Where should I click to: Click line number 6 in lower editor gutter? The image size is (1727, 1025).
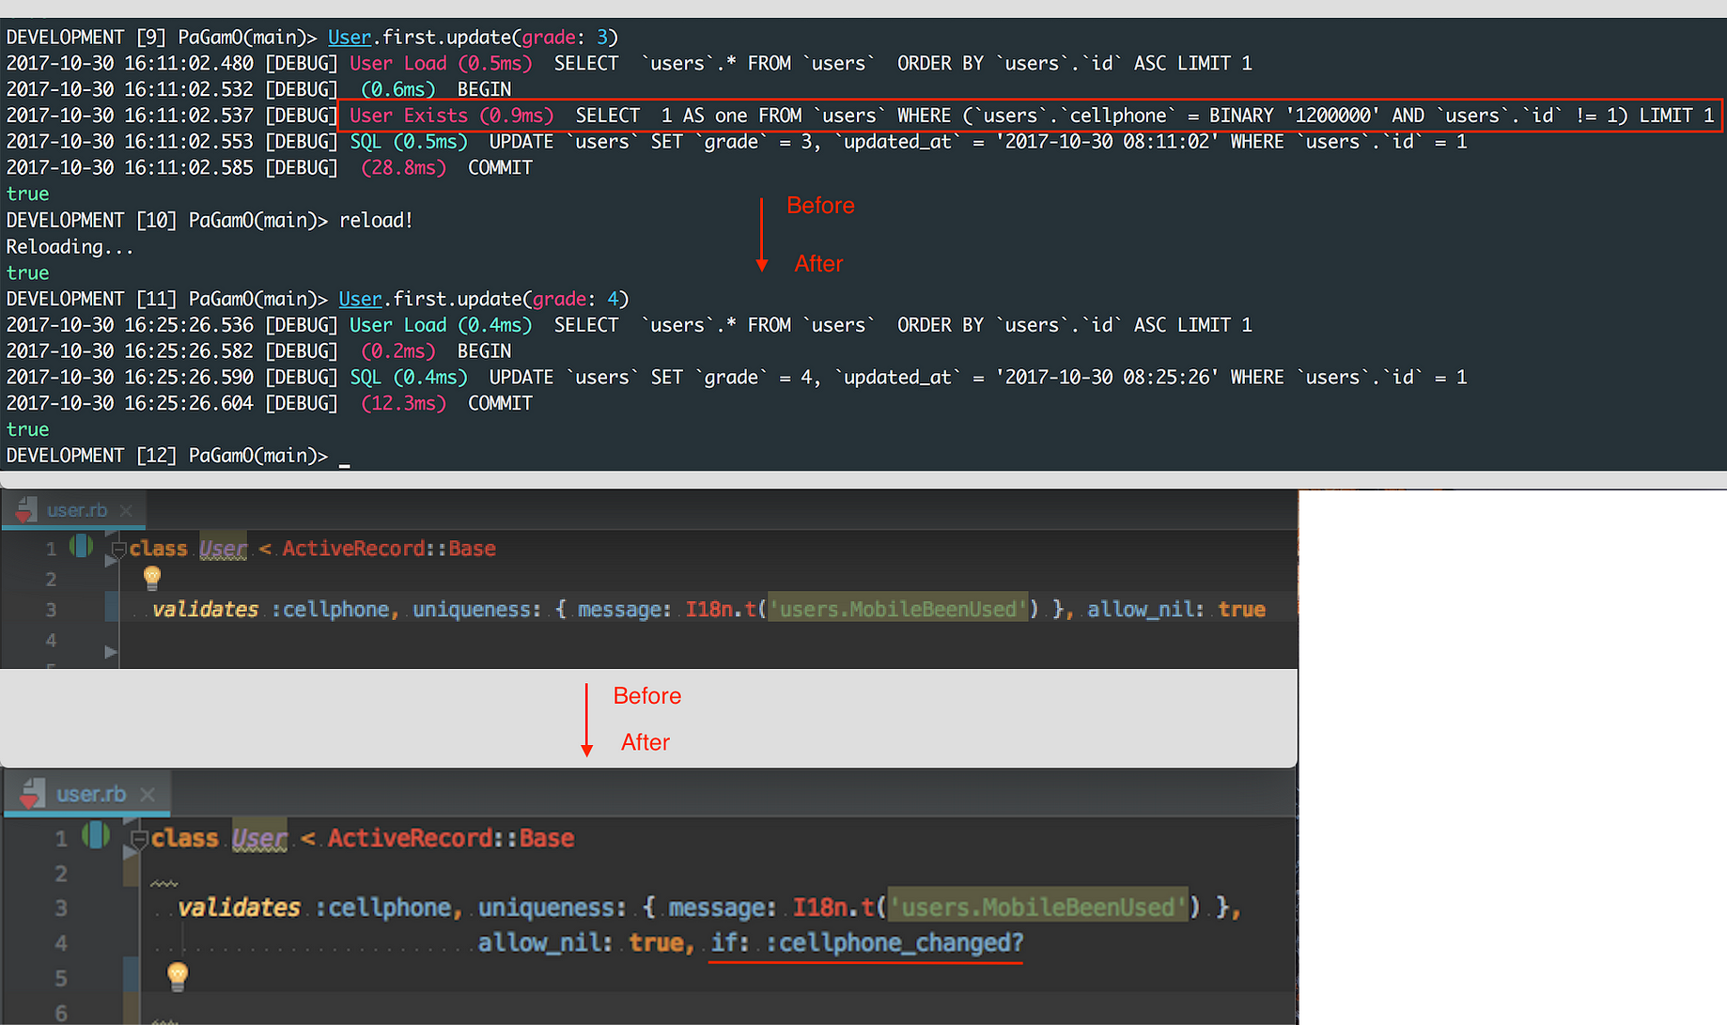click(x=61, y=1013)
